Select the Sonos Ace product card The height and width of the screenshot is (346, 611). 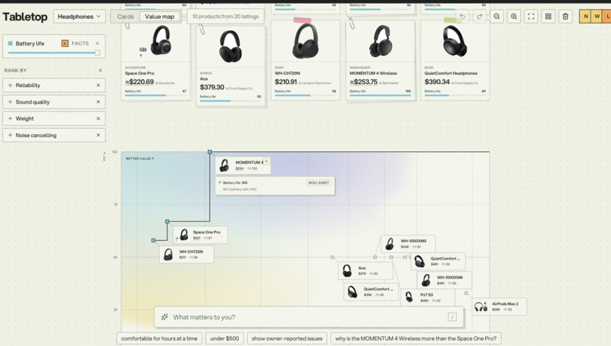(x=230, y=64)
